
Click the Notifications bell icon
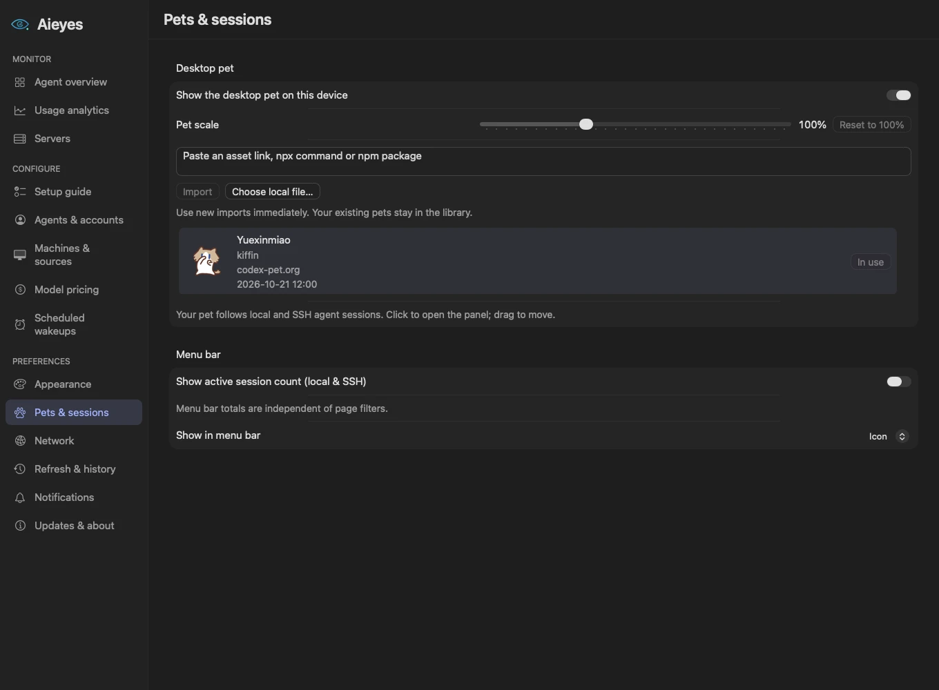click(20, 497)
